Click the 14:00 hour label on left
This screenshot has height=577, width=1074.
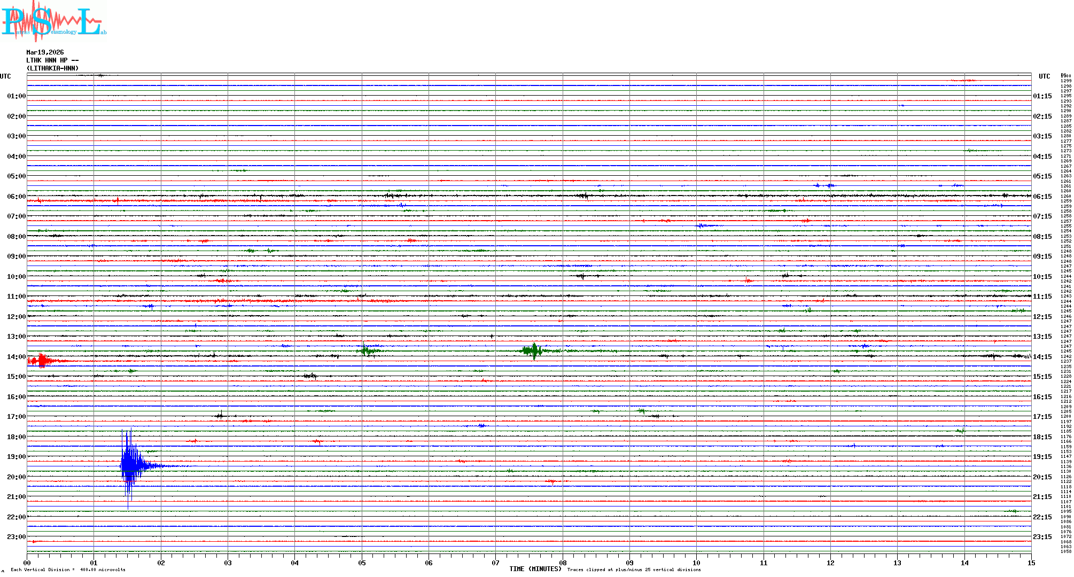click(16, 357)
